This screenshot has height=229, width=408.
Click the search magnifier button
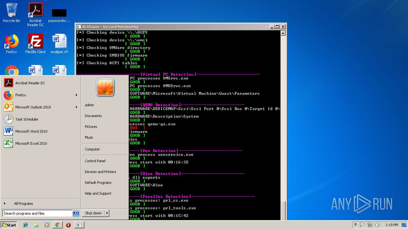click(76, 213)
